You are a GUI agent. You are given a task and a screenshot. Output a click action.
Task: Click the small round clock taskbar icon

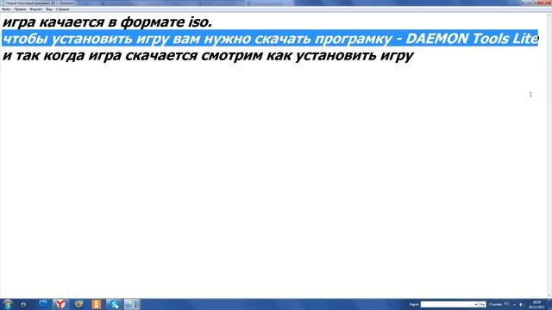pyautogui.click(x=23, y=305)
